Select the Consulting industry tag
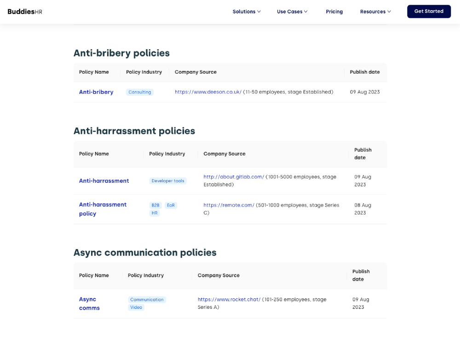460x342 pixels. (139, 92)
